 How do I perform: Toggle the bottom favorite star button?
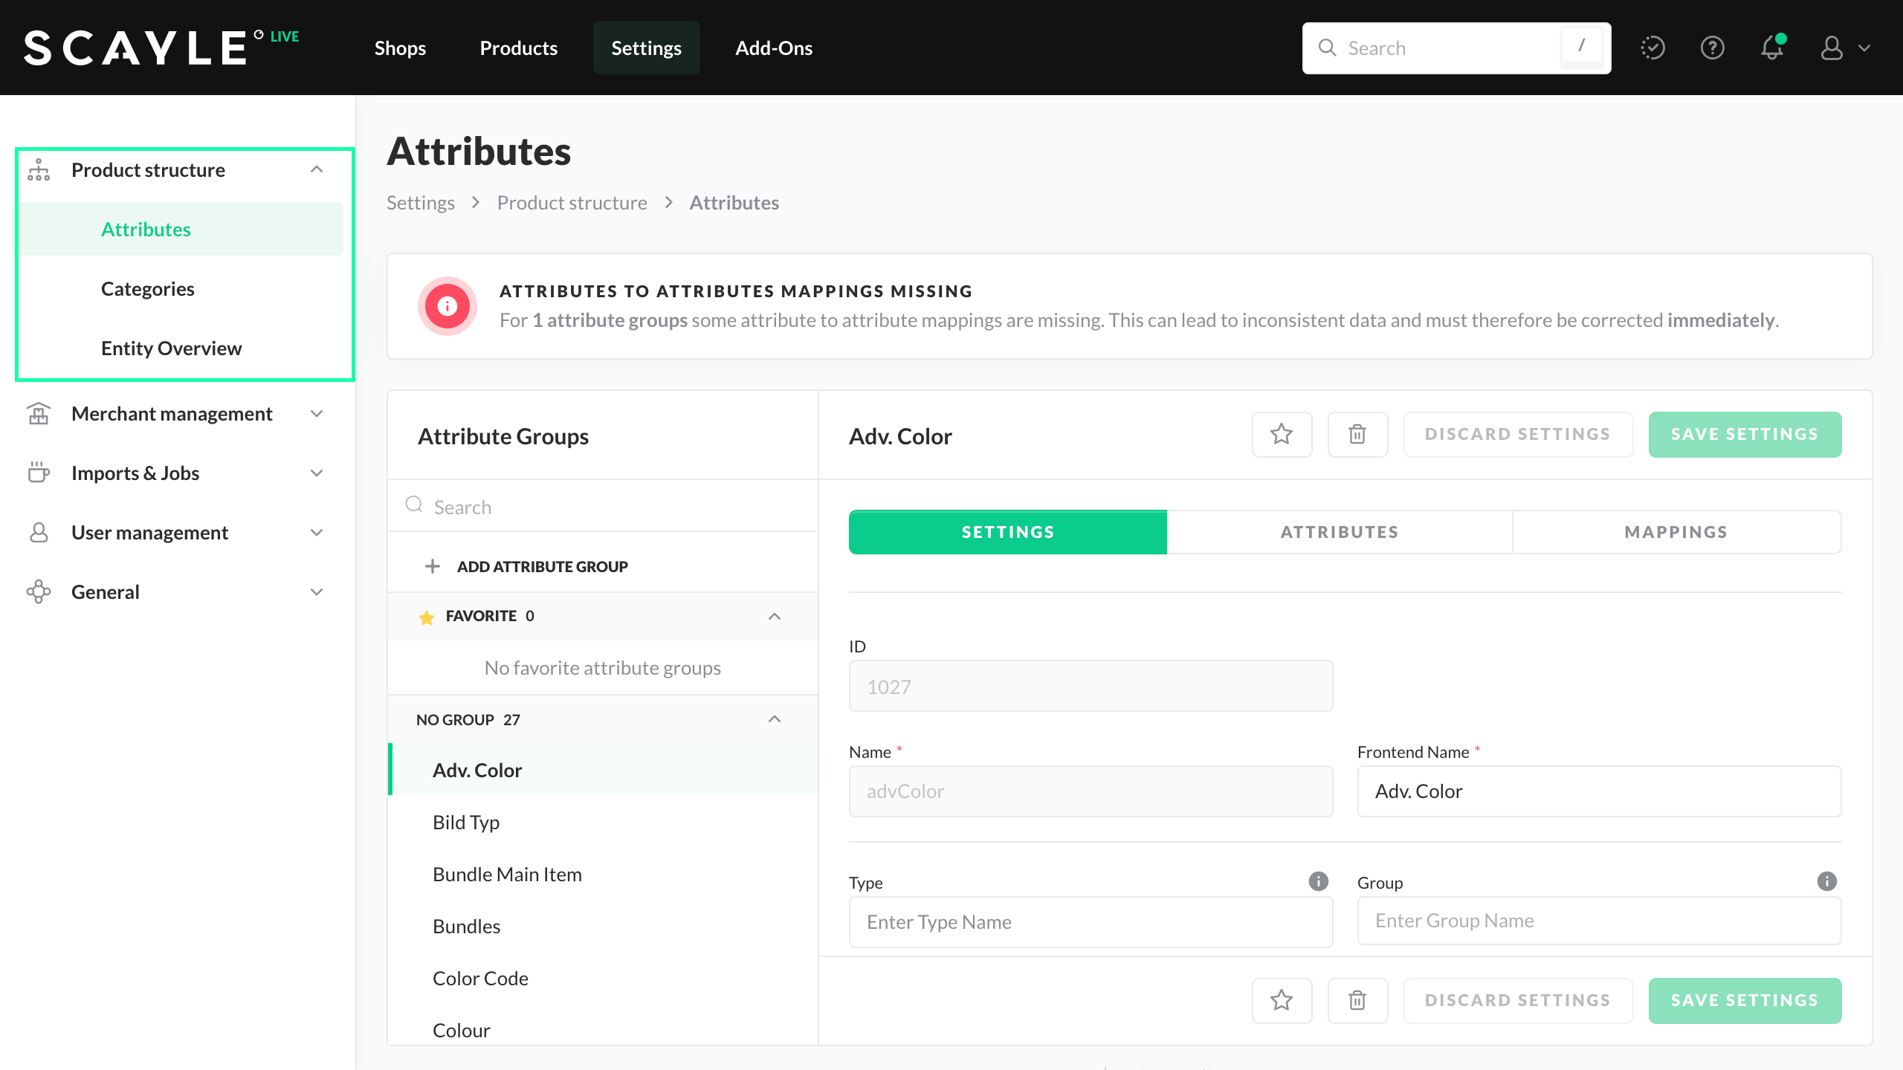tap(1282, 1001)
